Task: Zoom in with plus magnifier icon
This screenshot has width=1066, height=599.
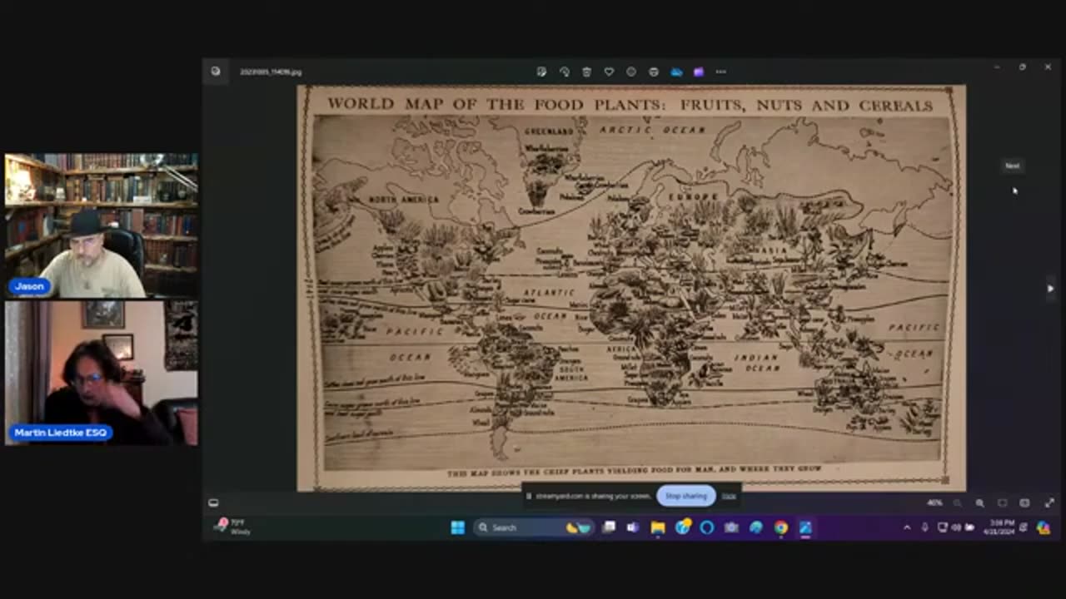Action: 979,502
